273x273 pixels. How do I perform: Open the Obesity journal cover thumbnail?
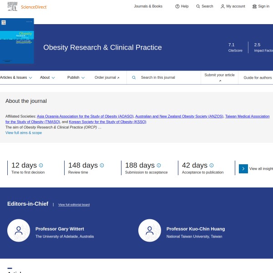(17, 41)
